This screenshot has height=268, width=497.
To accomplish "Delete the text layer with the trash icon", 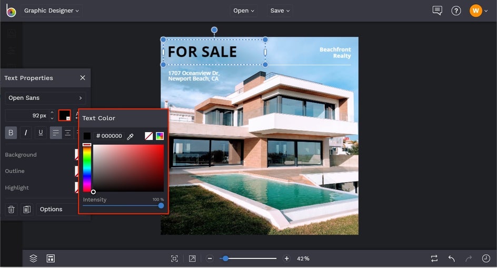I will point(11,210).
